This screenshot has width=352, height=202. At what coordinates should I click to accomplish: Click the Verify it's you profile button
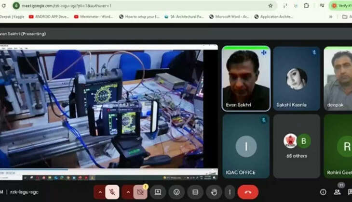click(341, 6)
